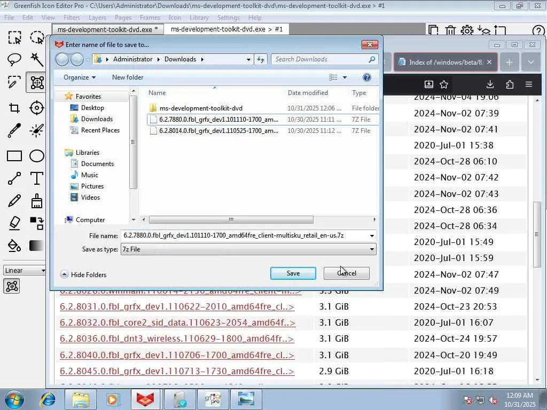Screen dimensions: 547x410
Task: Select the Gradient tool
Action: (x=37, y=246)
